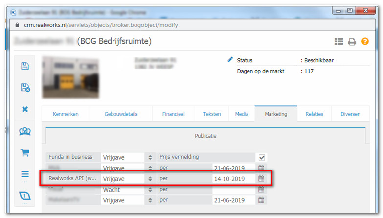Click the 14-10-2019 date field
Viewport: 383px width, 218px height.
pyautogui.click(x=234, y=179)
